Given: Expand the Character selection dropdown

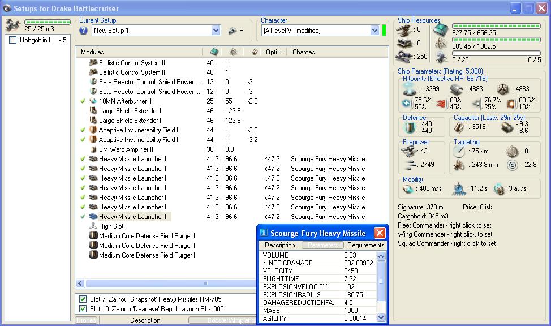Looking at the screenshot, I should 374,31.
